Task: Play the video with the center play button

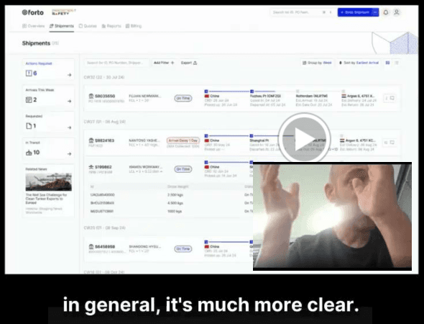Action: pos(304,138)
